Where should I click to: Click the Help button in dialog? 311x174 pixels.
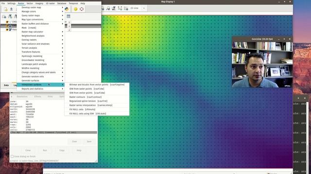79,150
